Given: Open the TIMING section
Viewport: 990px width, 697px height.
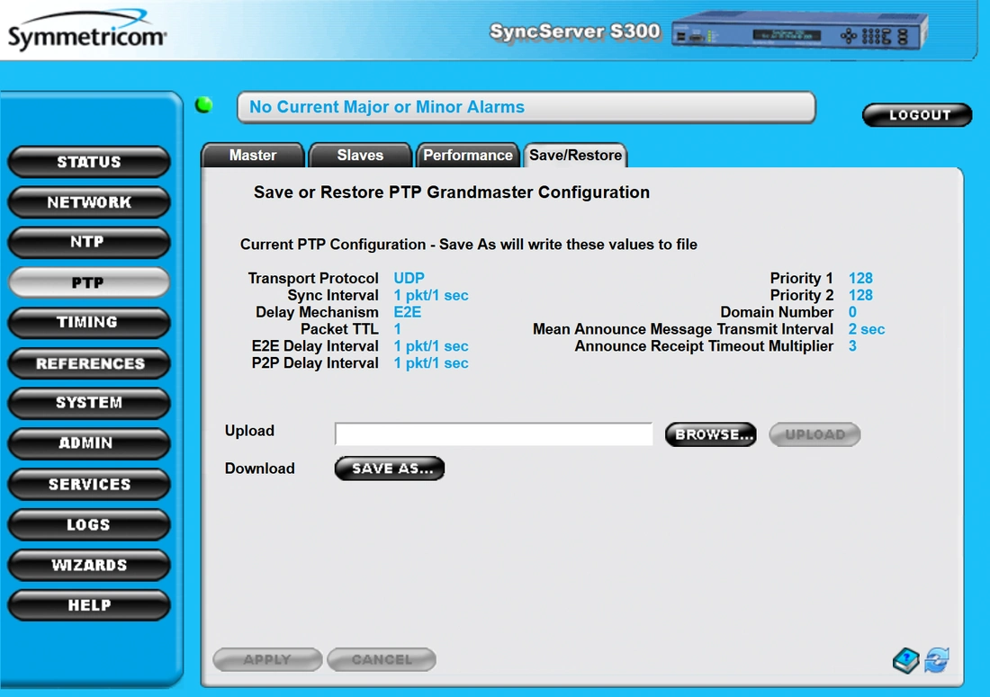Looking at the screenshot, I should tap(89, 322).
